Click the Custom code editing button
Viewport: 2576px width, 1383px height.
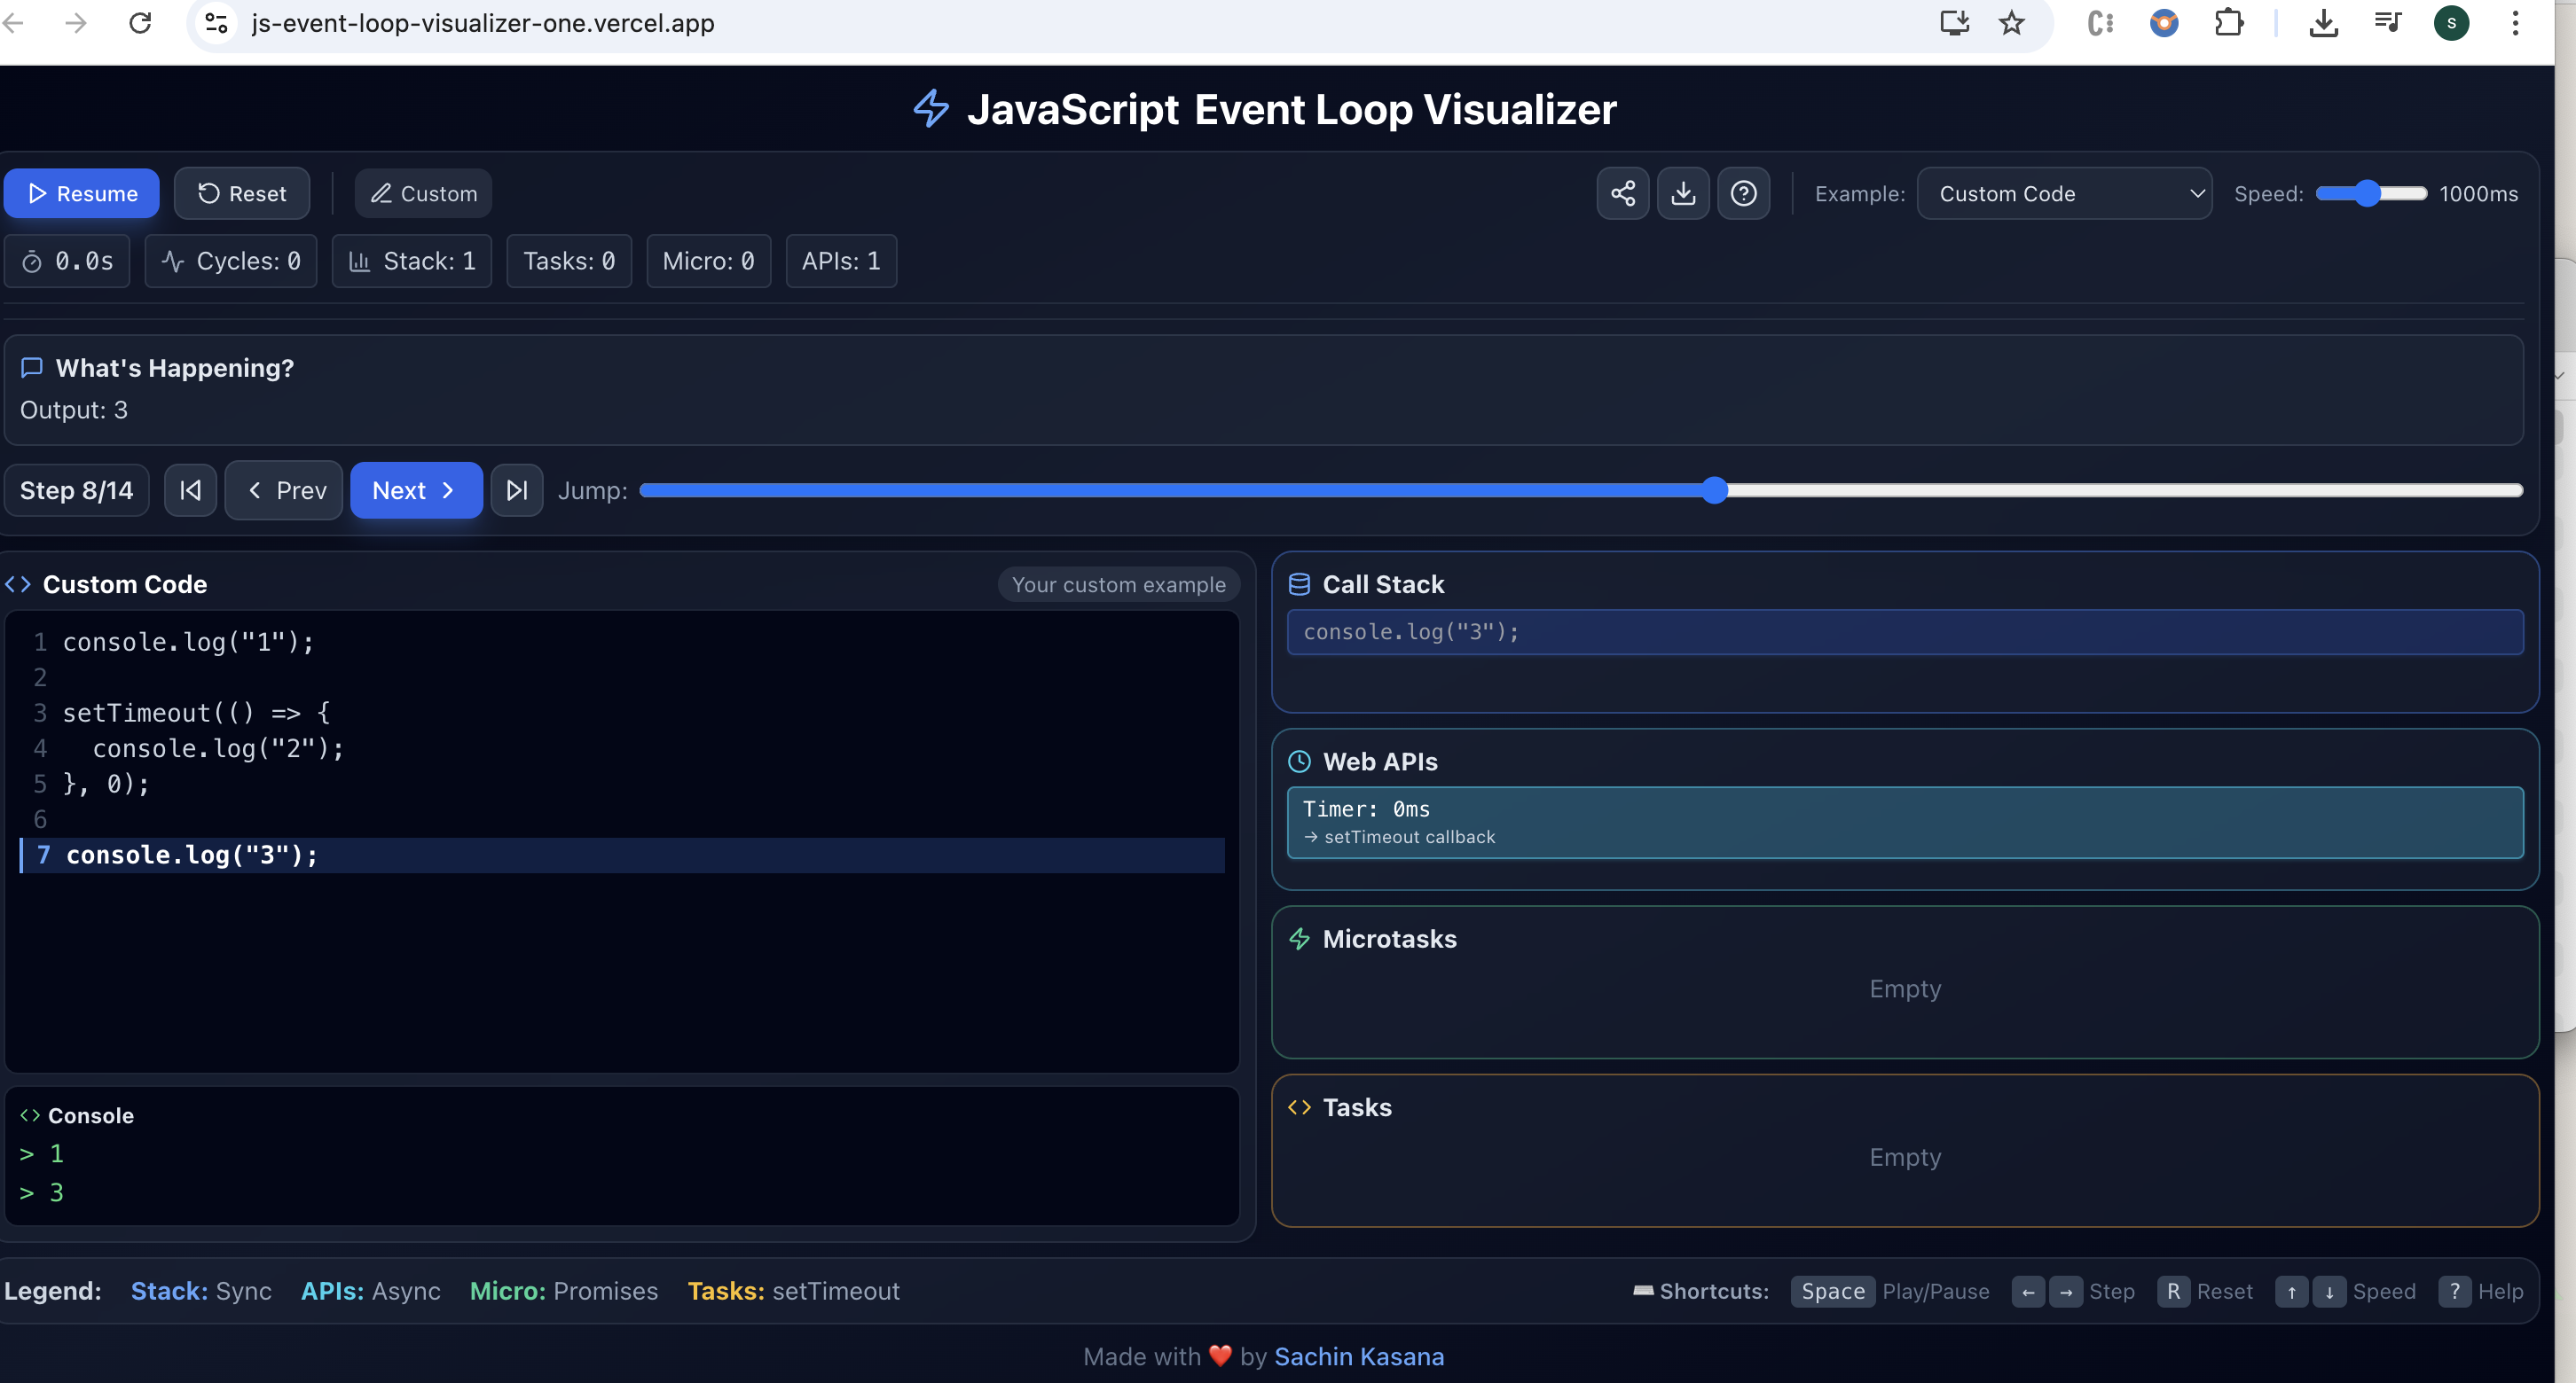click(x=422, y=193)
